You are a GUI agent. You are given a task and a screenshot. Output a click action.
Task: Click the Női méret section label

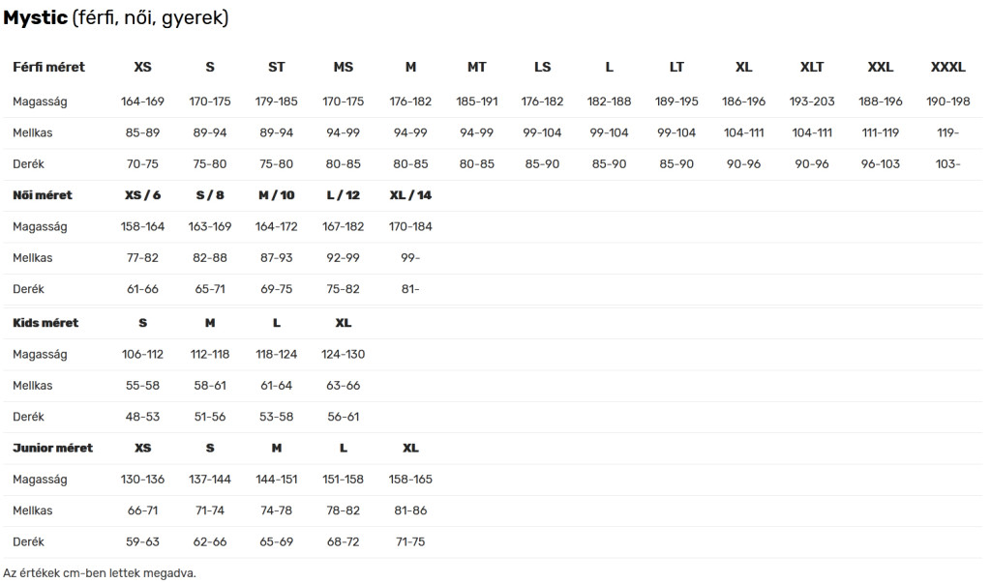[x=43, y=195]
